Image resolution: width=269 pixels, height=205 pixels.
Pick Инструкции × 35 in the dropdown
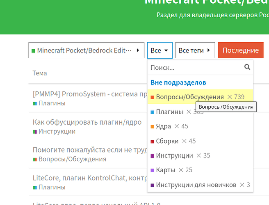200,155
